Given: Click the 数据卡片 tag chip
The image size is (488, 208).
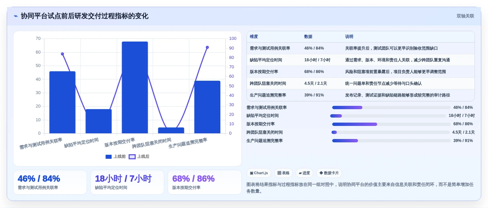Looking at the screenshot, I should click(329, 173).
